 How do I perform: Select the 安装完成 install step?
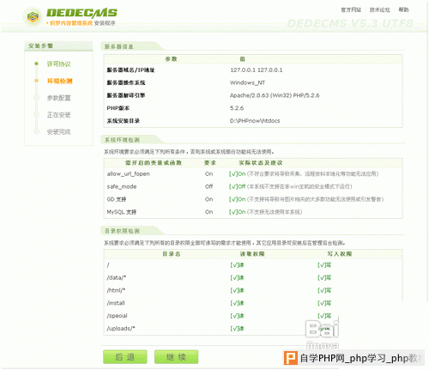pyautogui.click(x=58, y=131)
